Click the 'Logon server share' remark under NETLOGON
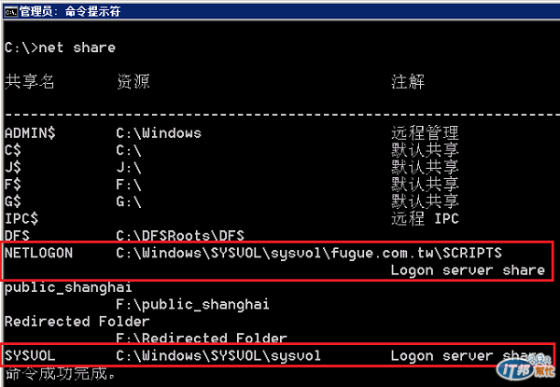 coord(468,270)
